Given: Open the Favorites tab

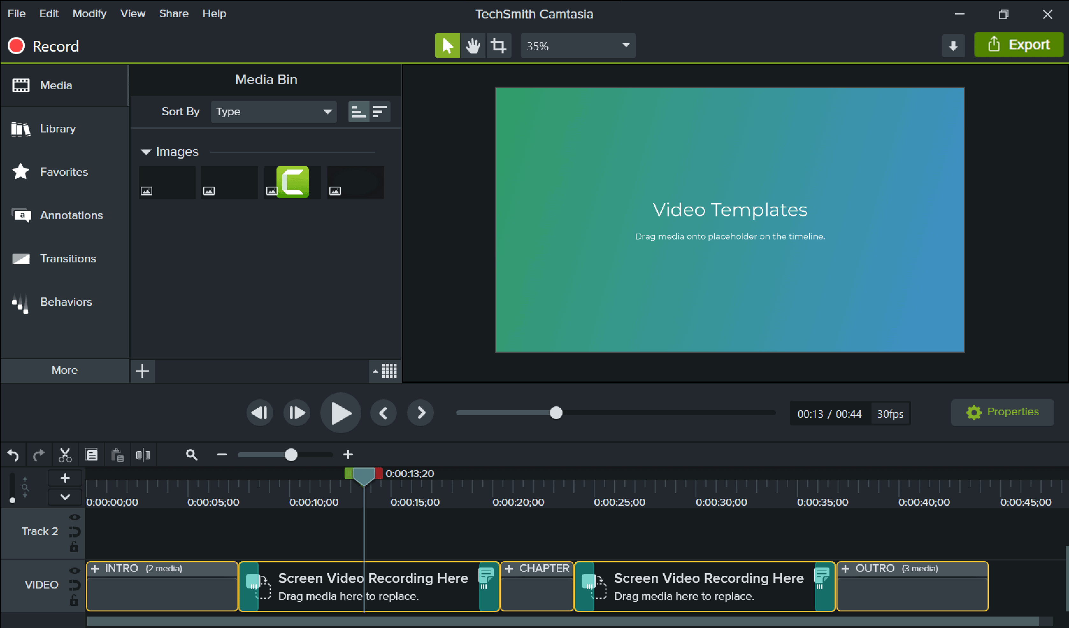Looking at the screenshot, I should pos(64,172).
